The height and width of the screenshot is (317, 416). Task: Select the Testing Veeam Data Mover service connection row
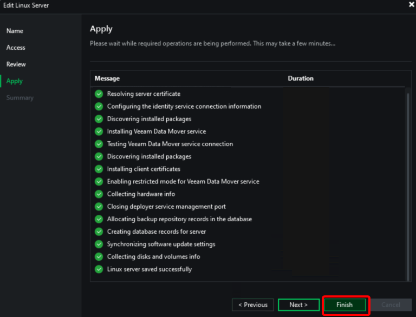click(x=170, y=144)
